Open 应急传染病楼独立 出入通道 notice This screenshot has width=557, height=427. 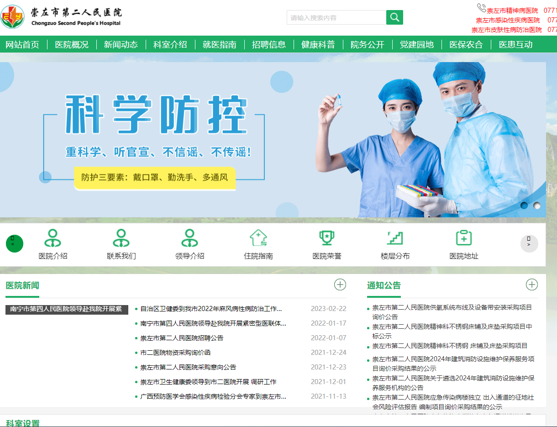tap(453, 402)
